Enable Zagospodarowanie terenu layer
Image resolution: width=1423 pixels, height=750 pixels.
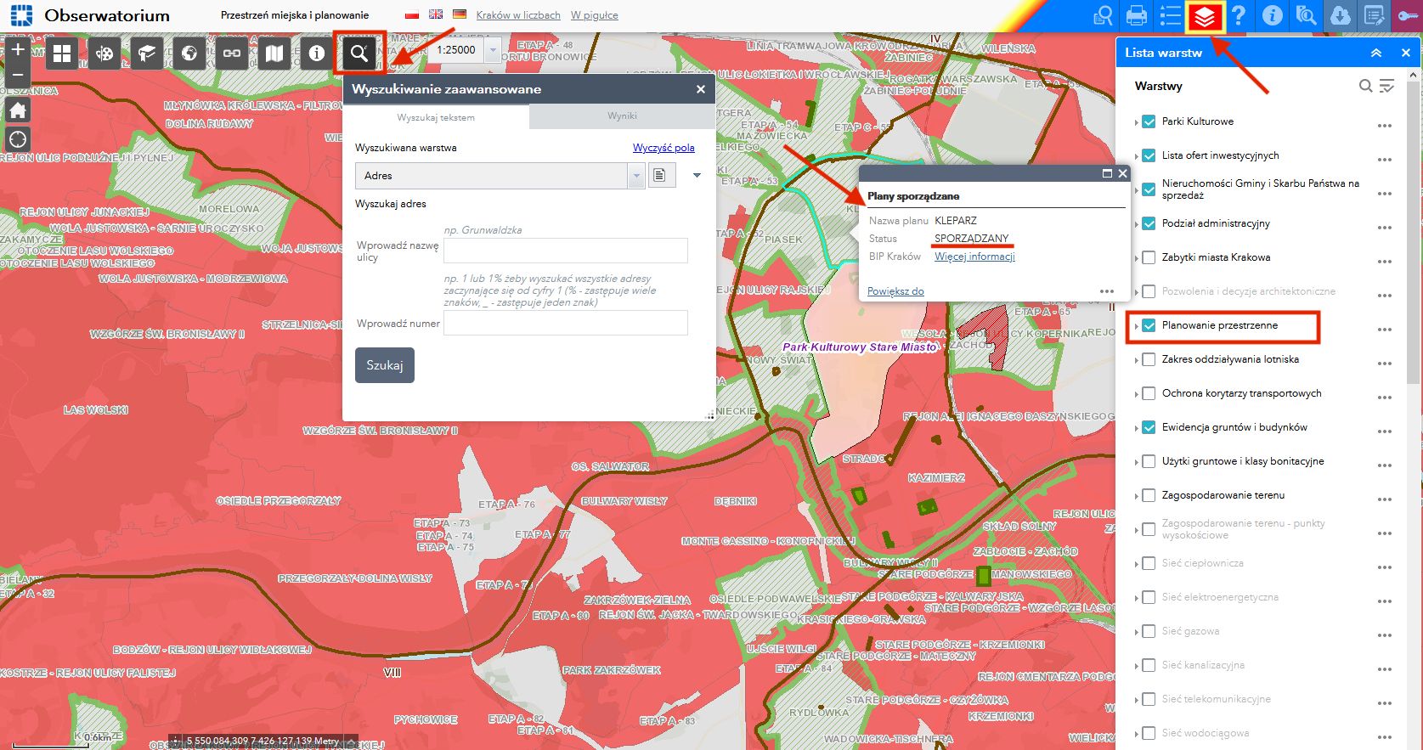pyautogui.click(x=1149, y=495)
